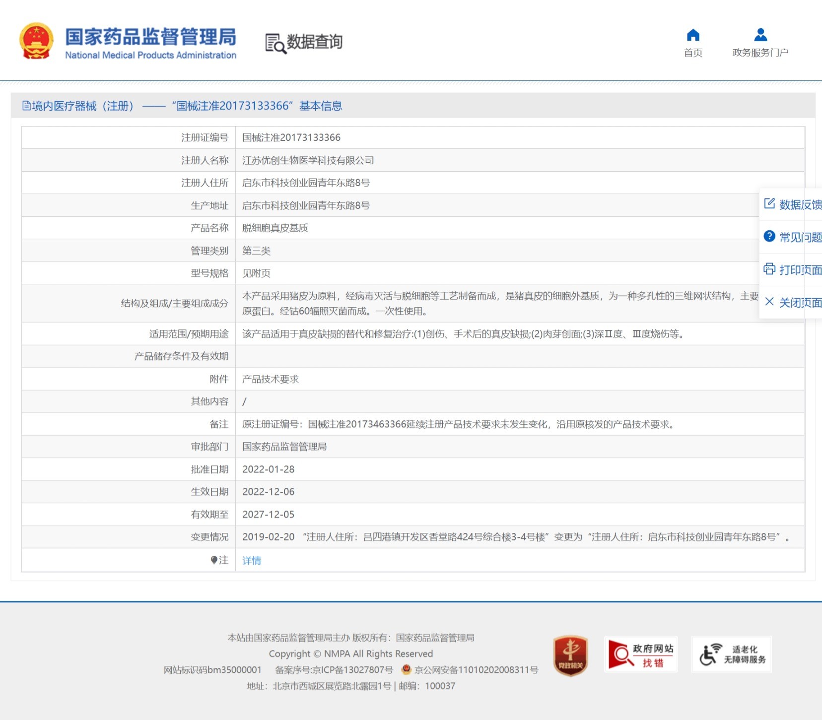Click Copyright © NMPA All Rights Reserved
The height and width of the screenshot is (720, 822).
tap(351, 654)
